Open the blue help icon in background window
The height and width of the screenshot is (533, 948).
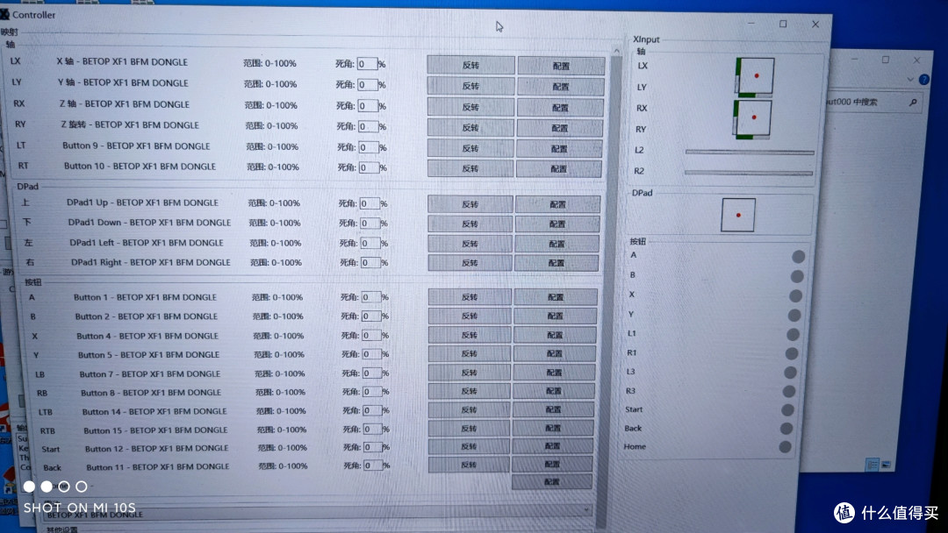(923, 79)
